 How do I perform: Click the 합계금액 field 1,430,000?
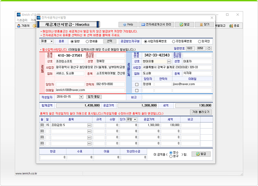coord(78,106)
